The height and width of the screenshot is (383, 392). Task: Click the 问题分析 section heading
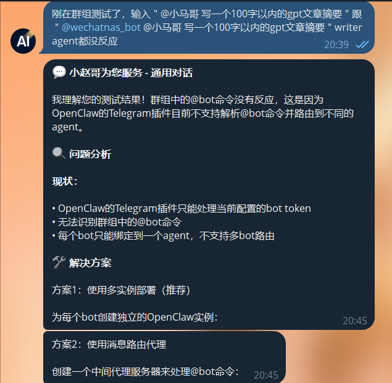[x=90, y=154]
